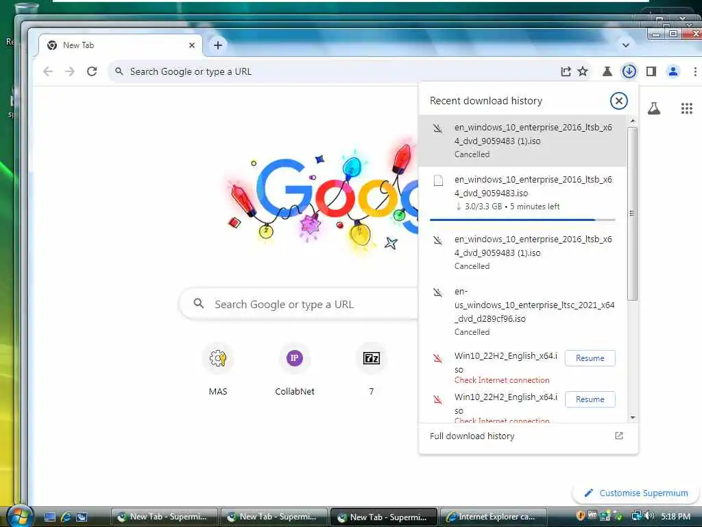The width and height of the screenshot is (702, 527).
Task: Click the taskbar clock showing 5:18 PM
Action: tap(675, 516)
